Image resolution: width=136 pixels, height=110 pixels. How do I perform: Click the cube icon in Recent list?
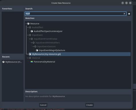[3, 62]
